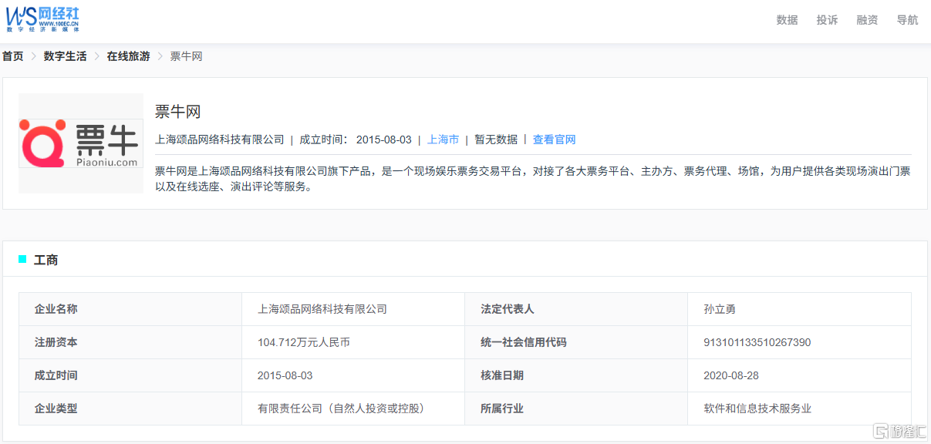Open 在线旅游 breadcrumb link
Screen dimensions: 931x444
128,56
